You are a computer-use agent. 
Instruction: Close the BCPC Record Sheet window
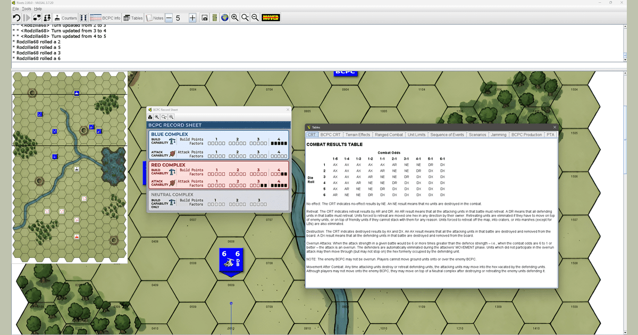(x=288, y=110)
